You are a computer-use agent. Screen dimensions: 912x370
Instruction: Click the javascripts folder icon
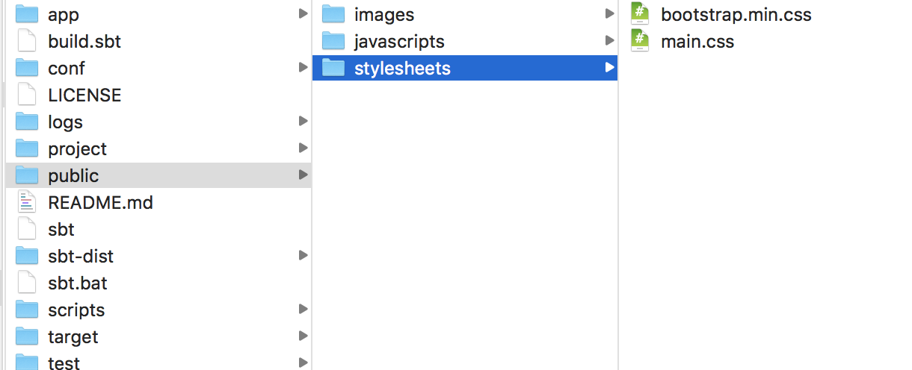pos(333,41)
